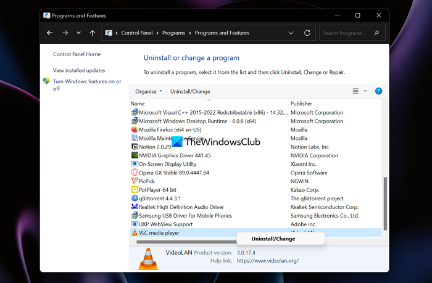Viewport: 432px width, 283px height.
Task: Open help with the blue question icon
Action: pyautogui.click(x=378, y=91)
